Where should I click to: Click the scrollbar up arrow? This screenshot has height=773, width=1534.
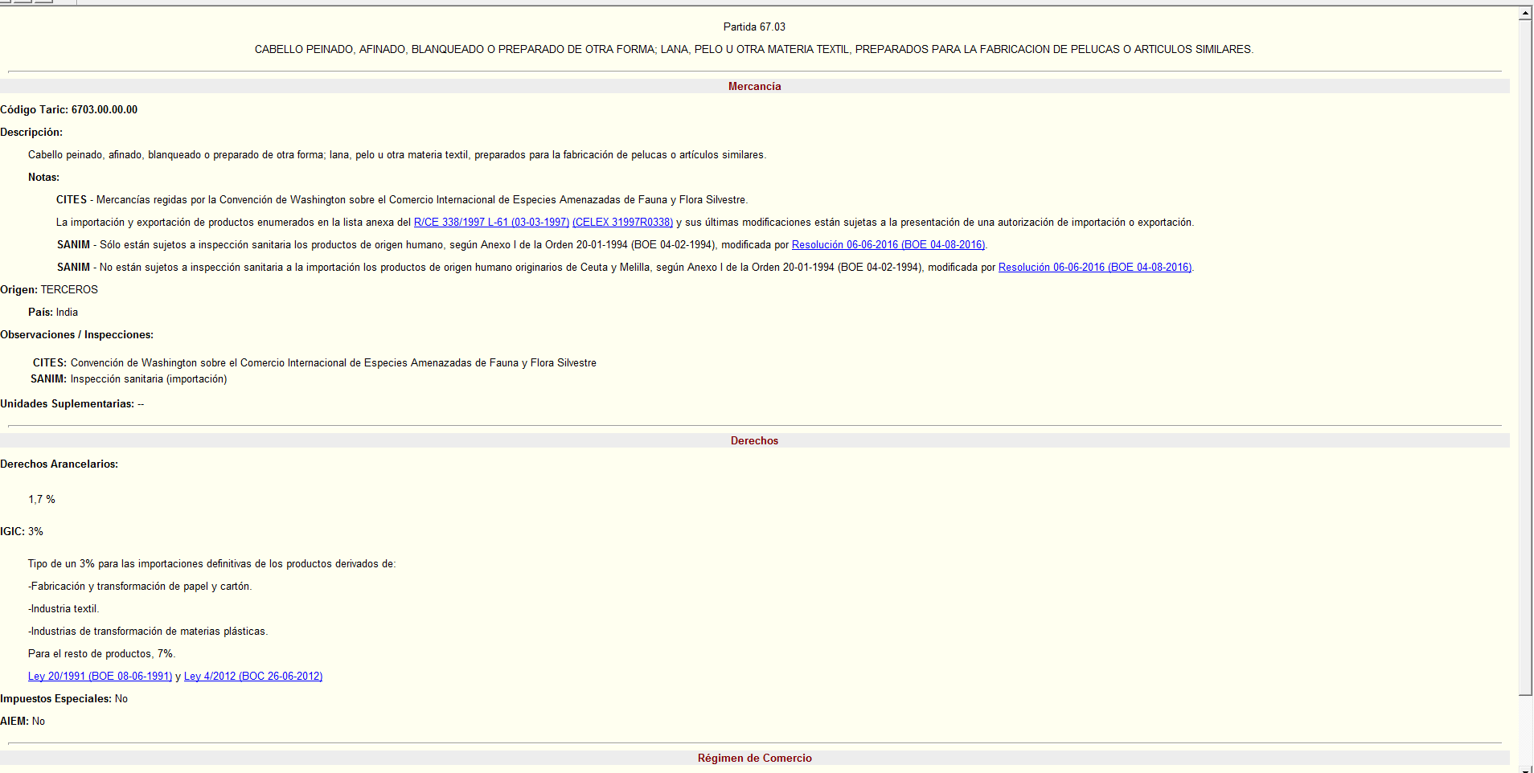coord(1525,14)
